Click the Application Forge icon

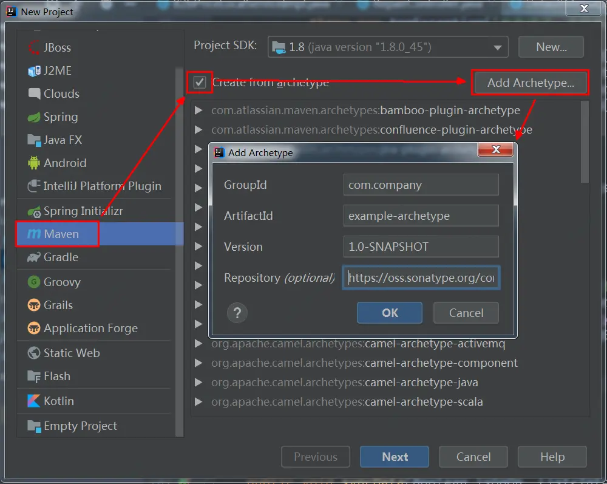(33, 329)
